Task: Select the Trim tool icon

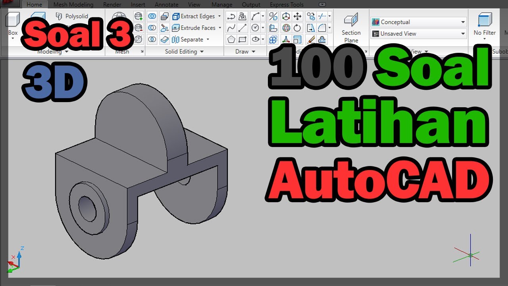Action: pos(322,16)
